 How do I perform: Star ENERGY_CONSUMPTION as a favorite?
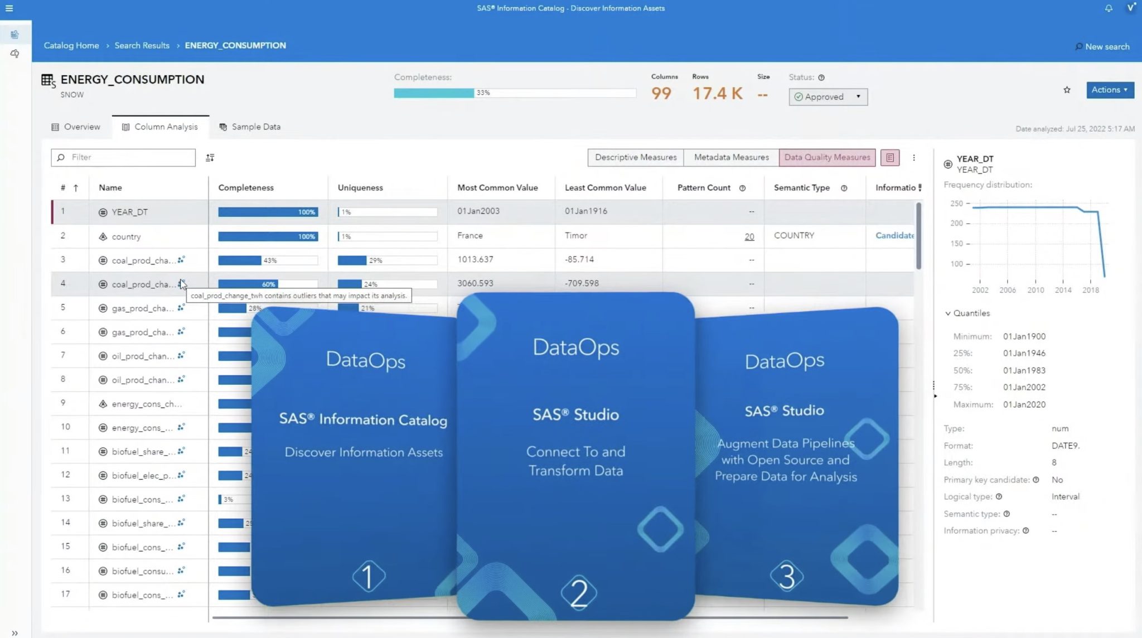click(1067, 90)
